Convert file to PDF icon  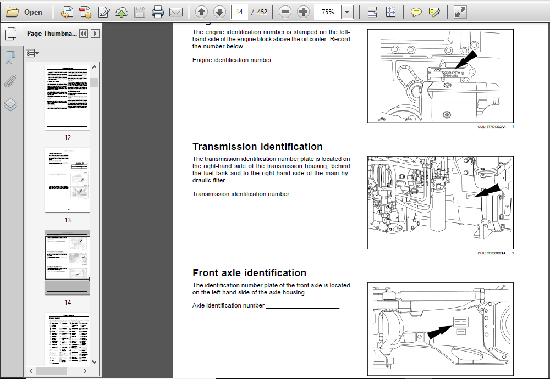[67, 12]
